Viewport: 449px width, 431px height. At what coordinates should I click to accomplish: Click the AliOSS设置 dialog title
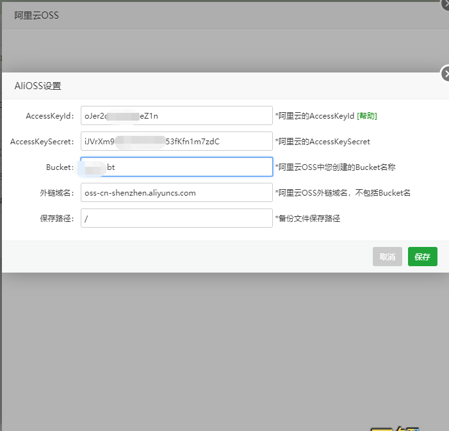pos(38,86)
